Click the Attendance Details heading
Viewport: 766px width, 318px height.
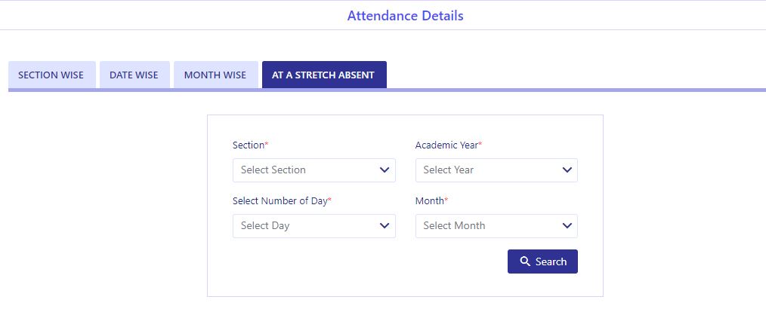tap(406, 16)
